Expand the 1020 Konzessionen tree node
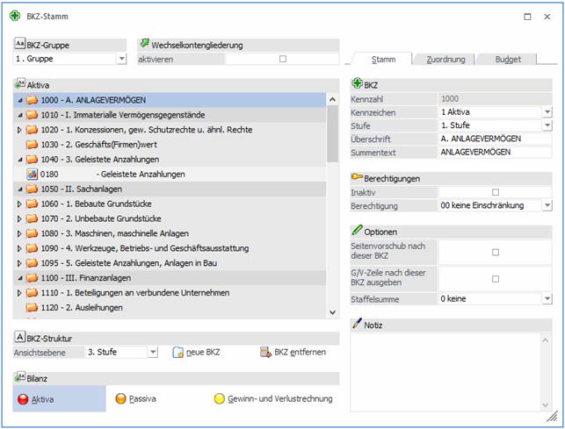The width and height of the screenshot is (565, 429). (x=19, y=130)
